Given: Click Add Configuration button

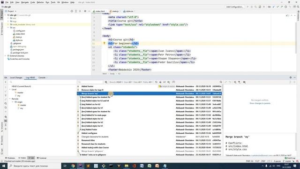Looking at the screenshot, I should (x=235, y=7).
